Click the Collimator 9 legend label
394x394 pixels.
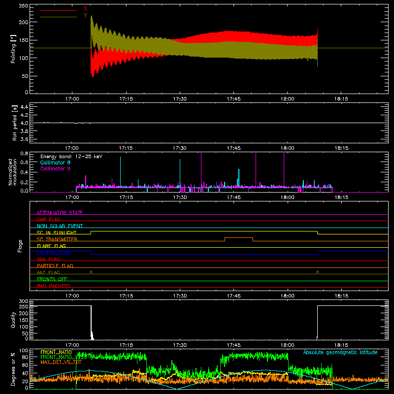(55, 168)
